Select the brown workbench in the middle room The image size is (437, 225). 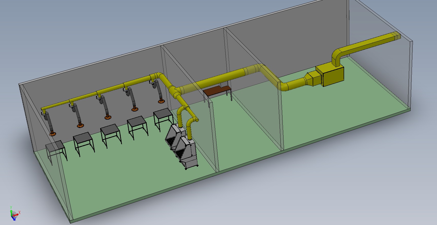[x=217, y=90]
